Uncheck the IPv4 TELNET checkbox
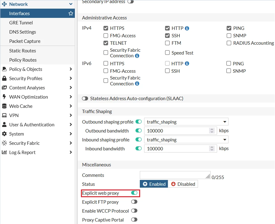The width and height of the screenshot is (275, 224). tap(106, 43)
